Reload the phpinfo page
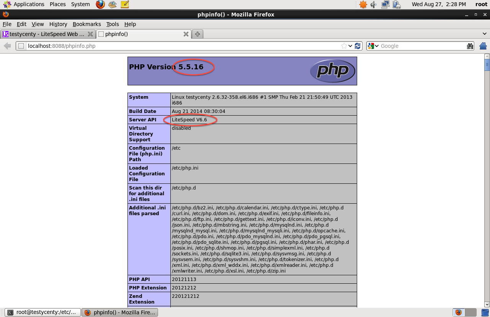This screenshot has width=490, height=317. (x=358, y=46)
